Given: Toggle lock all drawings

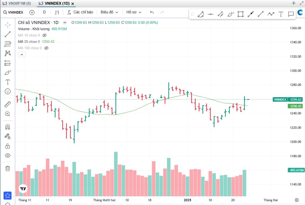Looking at the screenshot, I should (8, 146).
